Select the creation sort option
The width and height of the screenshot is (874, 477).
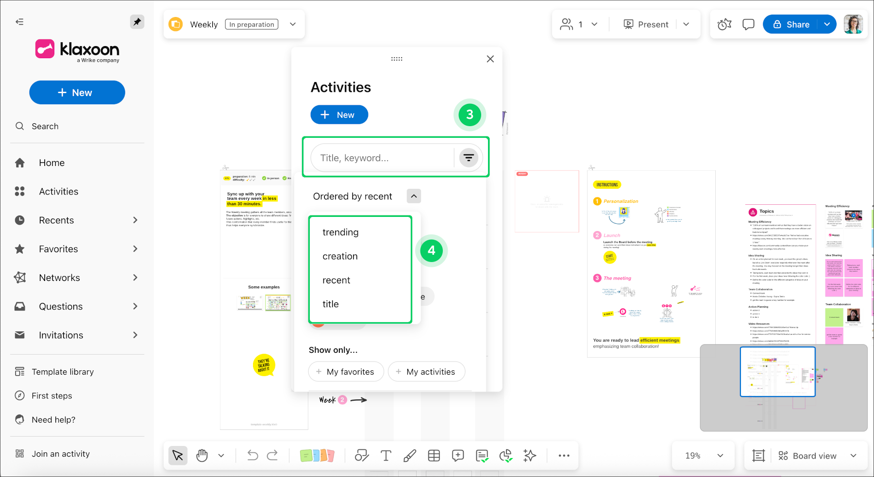(x=339, y=256)
